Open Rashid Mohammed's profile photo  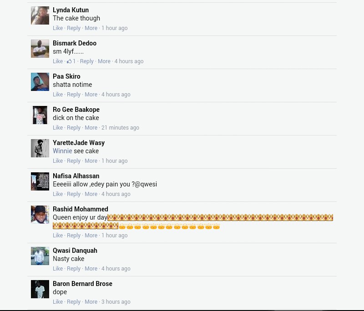coord(40,215)
